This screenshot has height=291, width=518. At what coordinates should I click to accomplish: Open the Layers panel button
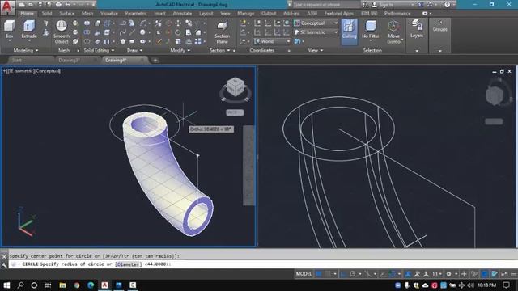417,29
